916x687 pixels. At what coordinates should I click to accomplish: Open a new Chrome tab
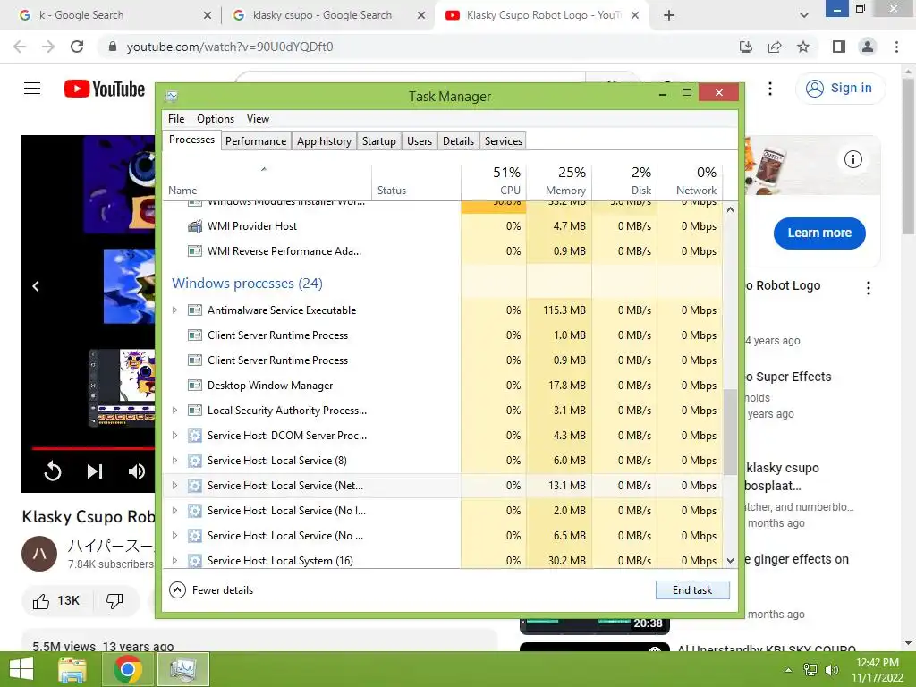tap(669, 15)
